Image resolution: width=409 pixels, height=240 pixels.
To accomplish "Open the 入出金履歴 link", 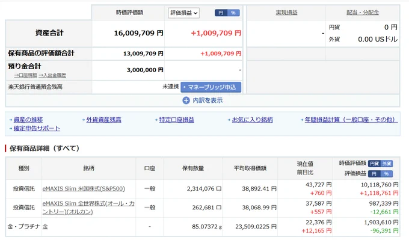I will tap(52, 75).
